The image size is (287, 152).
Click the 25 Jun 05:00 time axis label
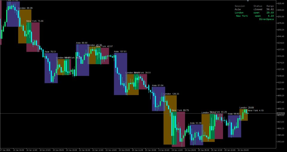point(204,150)
